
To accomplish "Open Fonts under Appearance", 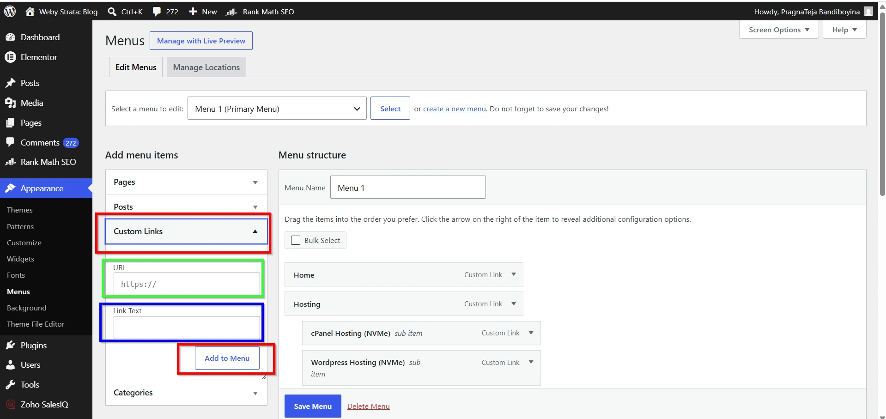I will 16,275.
